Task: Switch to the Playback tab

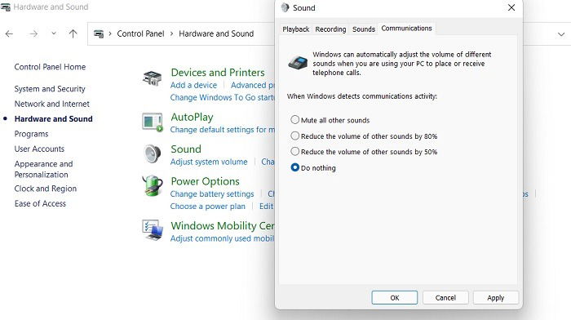Action: [x=295, y=29]
